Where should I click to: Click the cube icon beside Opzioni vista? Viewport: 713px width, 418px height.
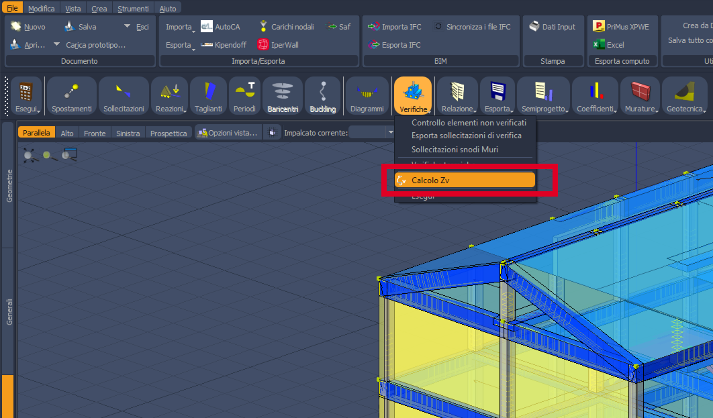pos(273,132)
